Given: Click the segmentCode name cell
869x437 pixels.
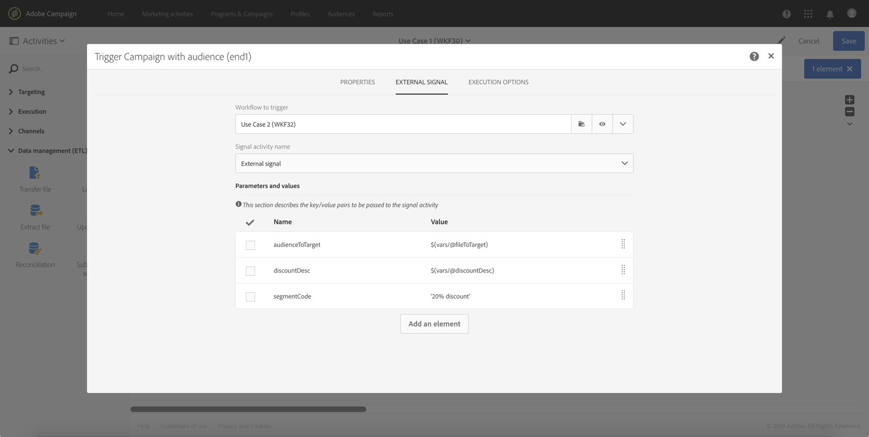Looking at the screenshot, I should pyautogui.click(x=292, y=296).
